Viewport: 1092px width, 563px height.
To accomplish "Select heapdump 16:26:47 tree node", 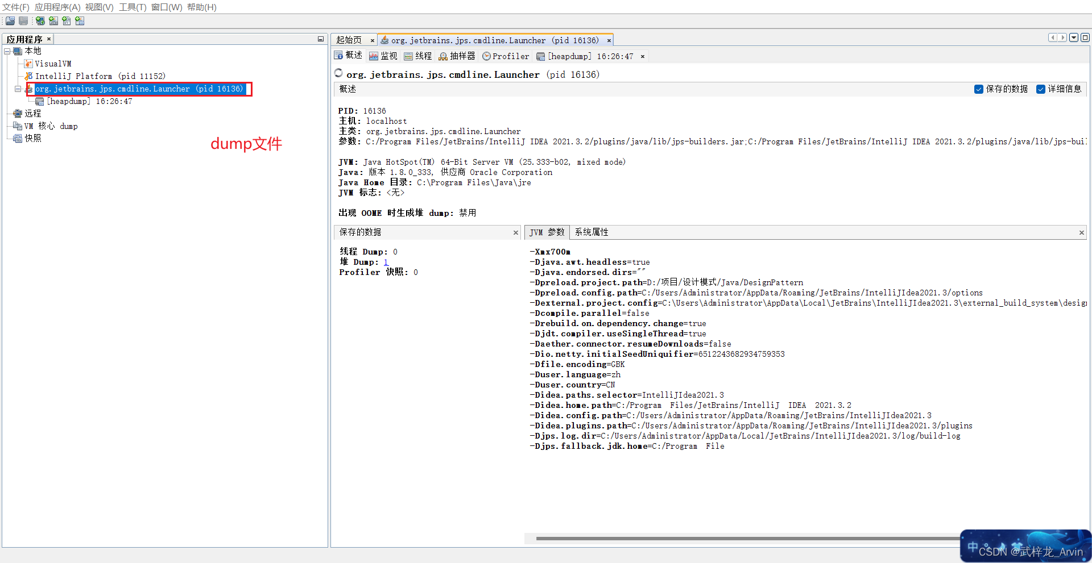I will [x=89, y=101].
